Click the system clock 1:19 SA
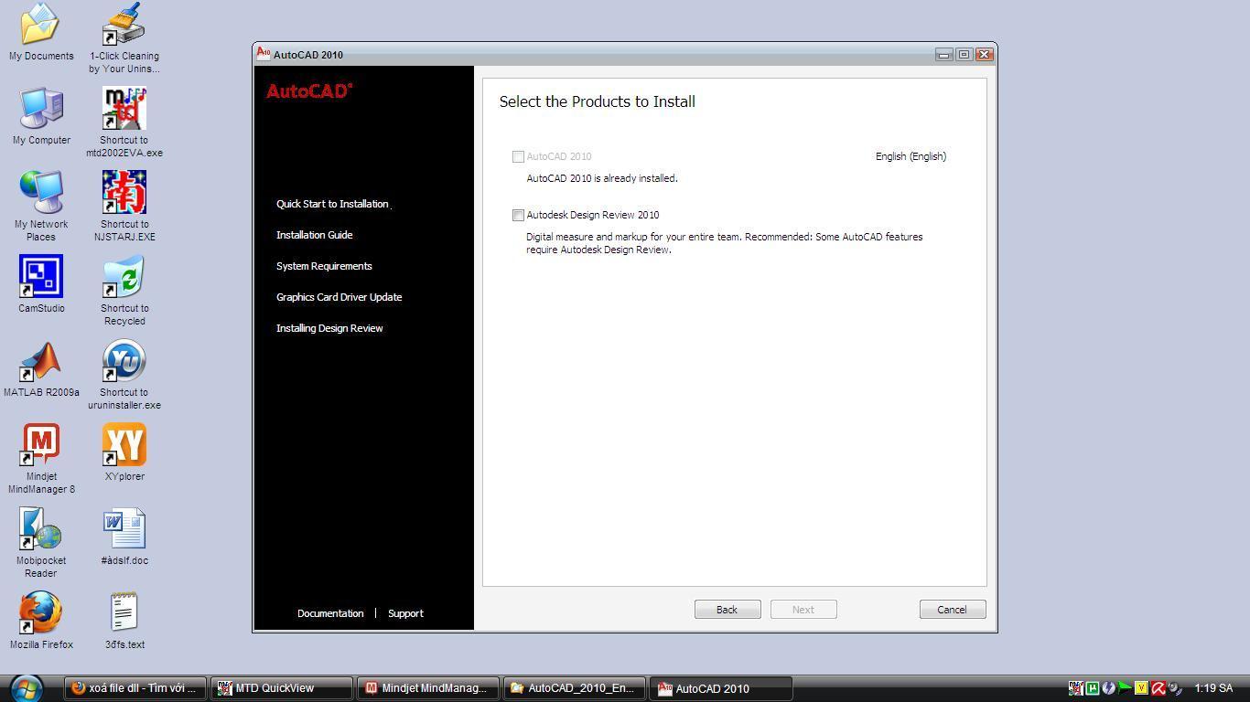Viewport: 1250px width, 702px height. click(x=1213, y=688)
